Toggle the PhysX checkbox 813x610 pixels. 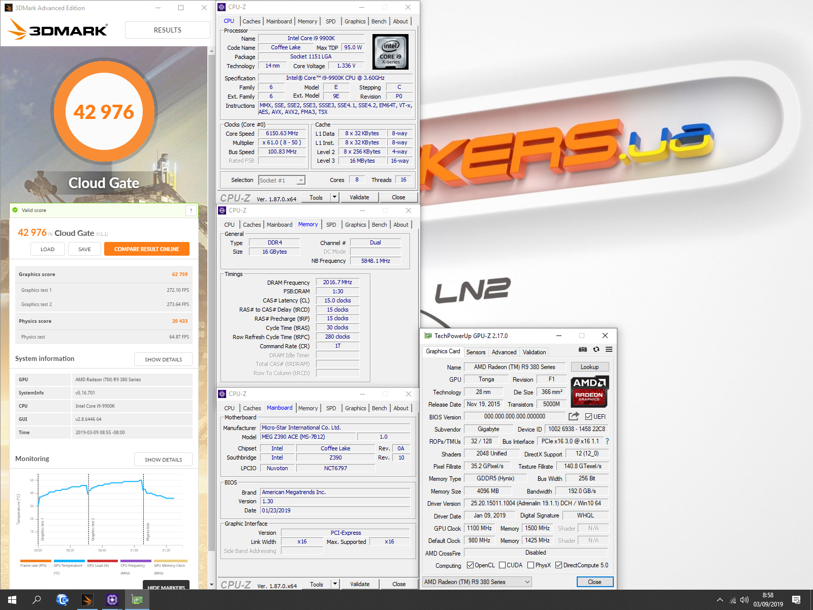click(530, 565)
